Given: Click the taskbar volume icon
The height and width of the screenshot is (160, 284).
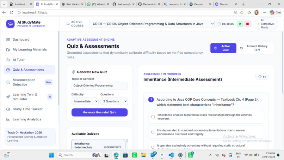Looking at the screenshot, I should pyautogui.click(x=251, y=155).
